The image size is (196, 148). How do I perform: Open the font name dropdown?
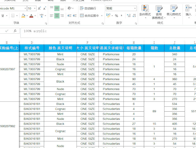[x=25, y=9]
